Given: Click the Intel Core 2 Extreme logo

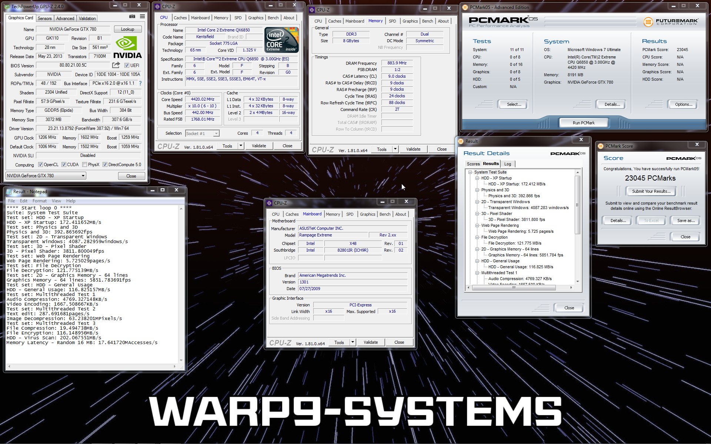Looking at the screenshot, I should click(282, 40).
